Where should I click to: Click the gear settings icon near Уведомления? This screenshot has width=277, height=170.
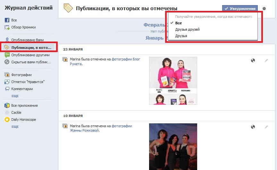coord(264,9)
